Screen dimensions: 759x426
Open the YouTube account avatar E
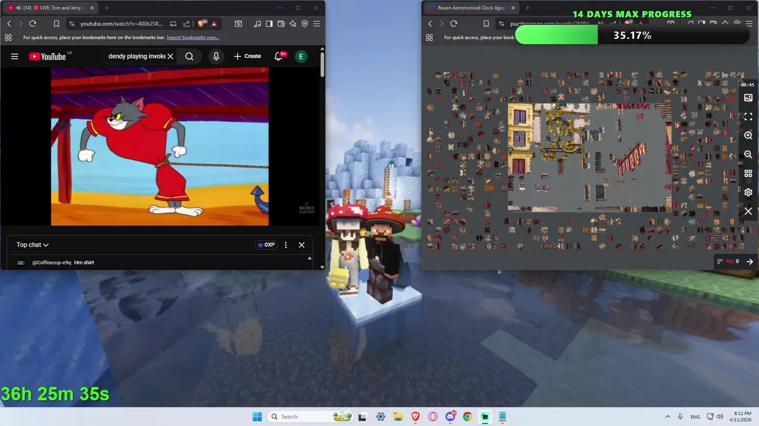301,56
